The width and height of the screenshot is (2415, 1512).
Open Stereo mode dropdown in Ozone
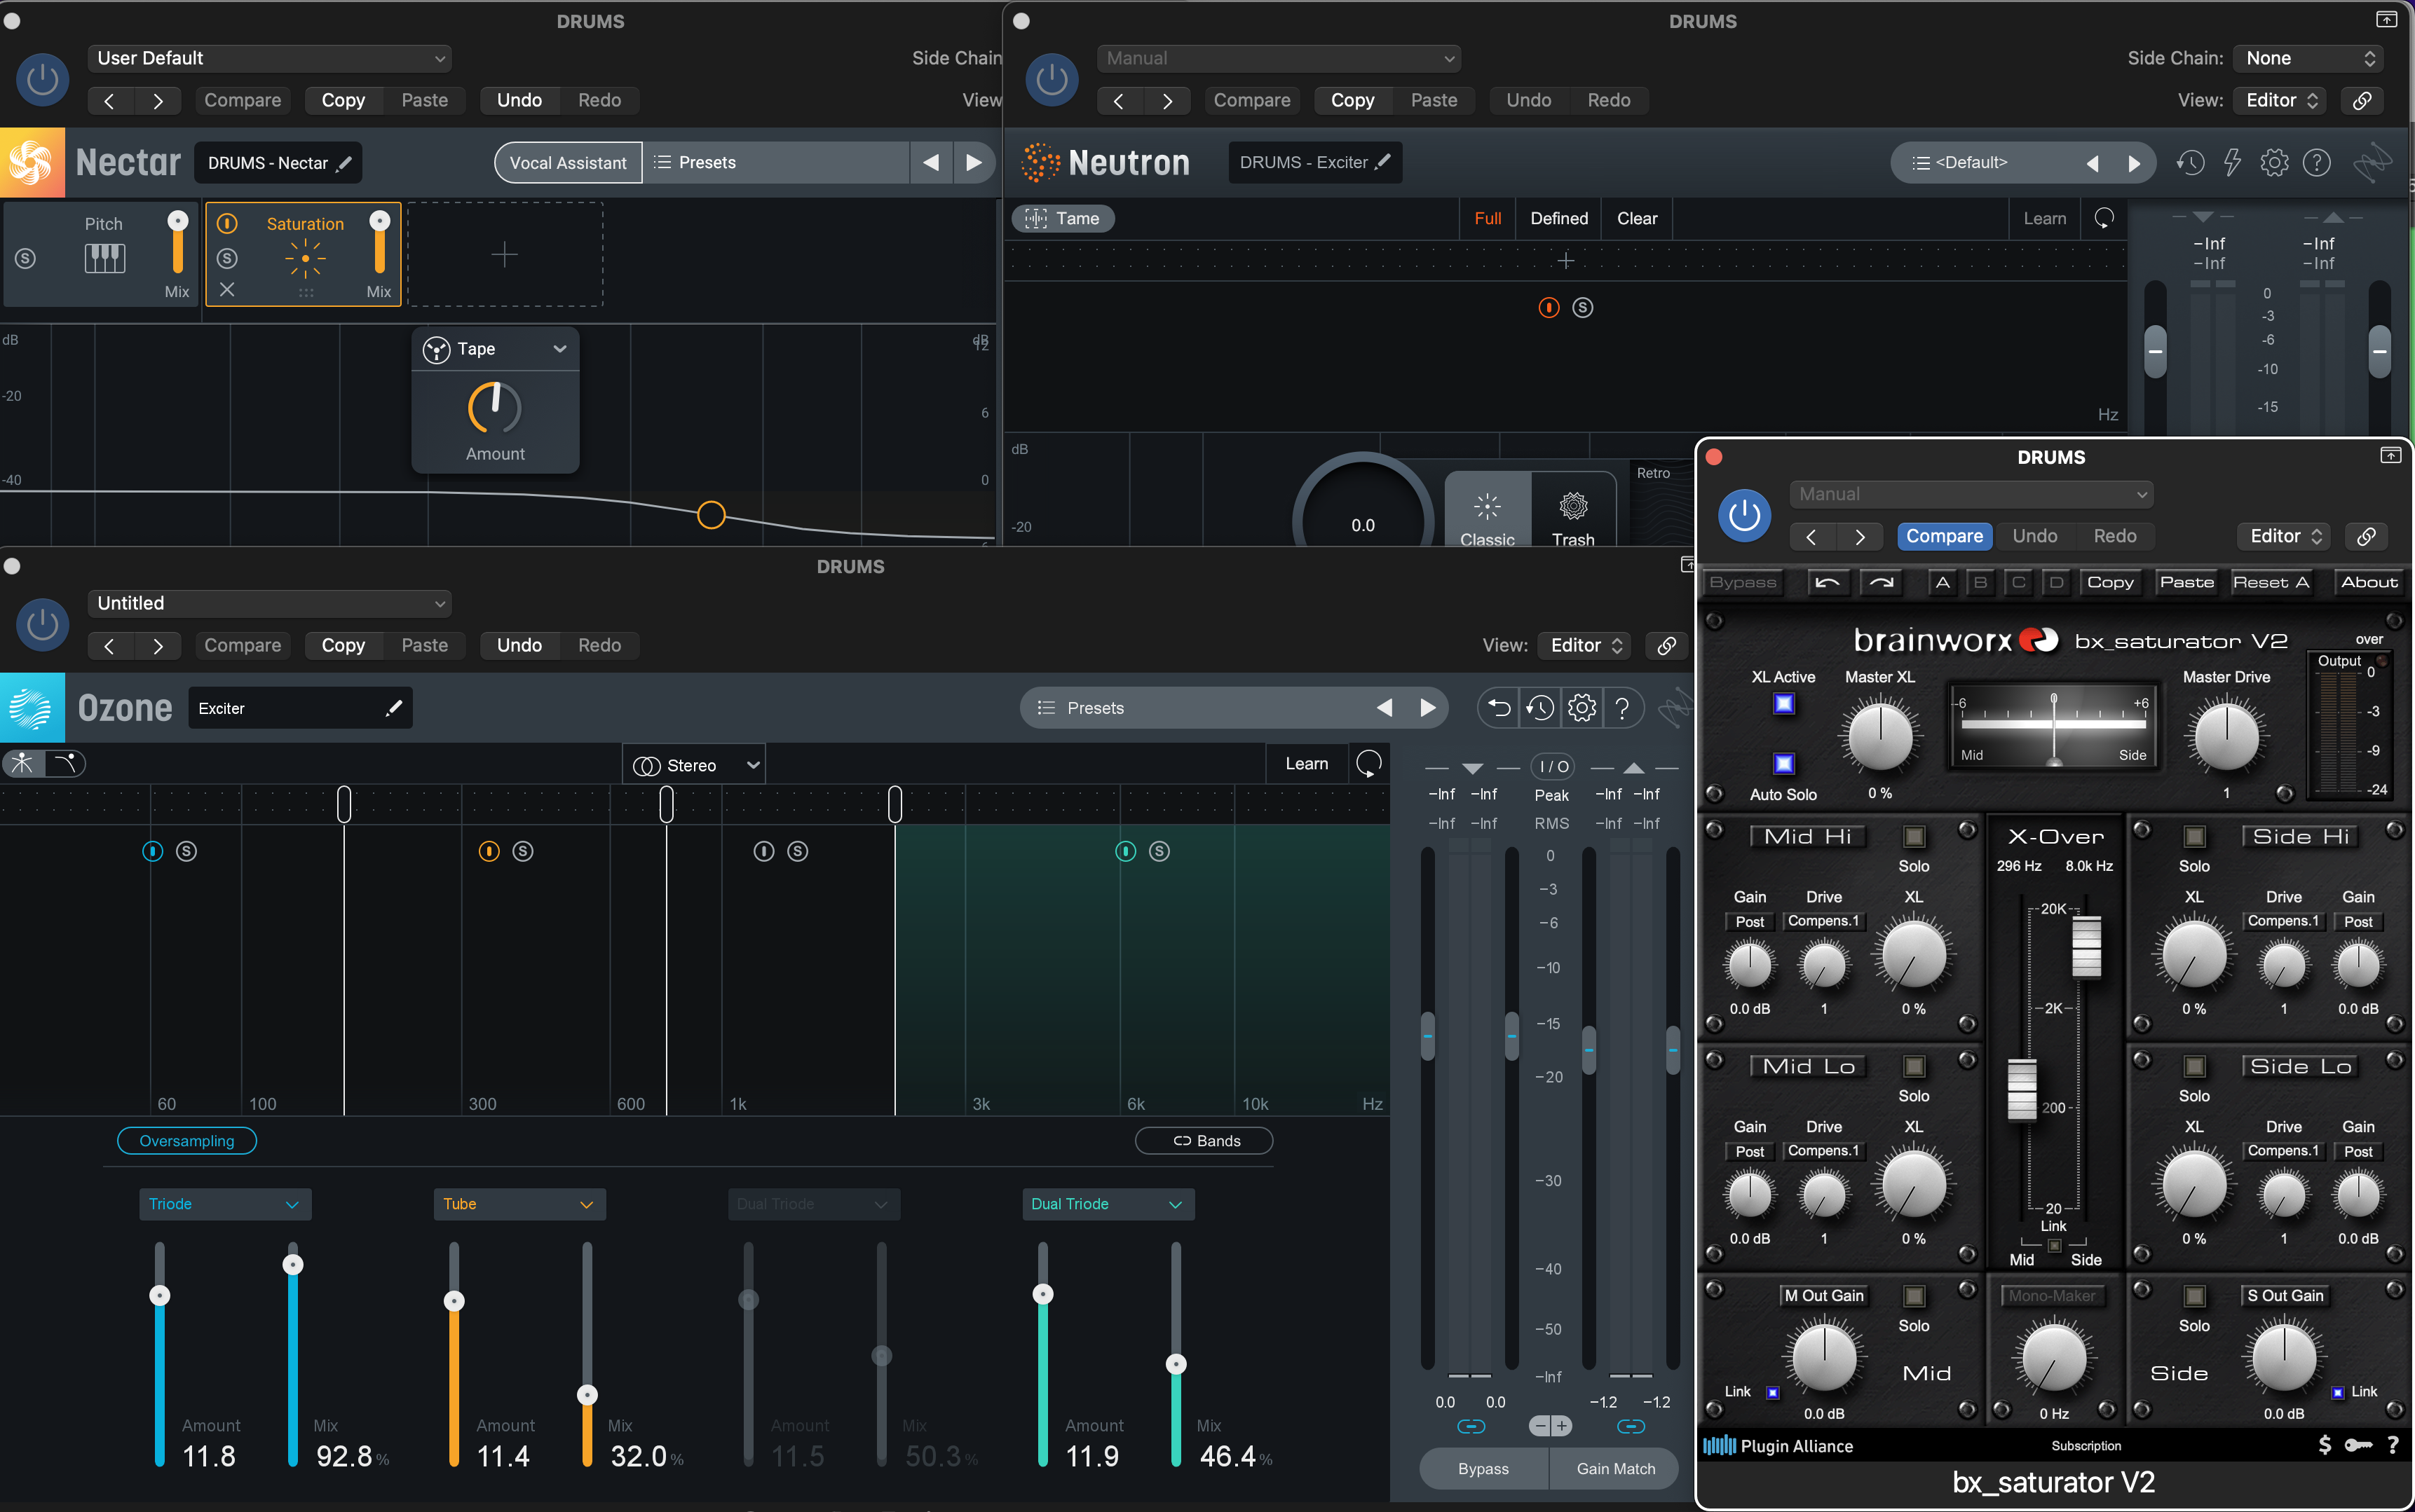(694, 765)
